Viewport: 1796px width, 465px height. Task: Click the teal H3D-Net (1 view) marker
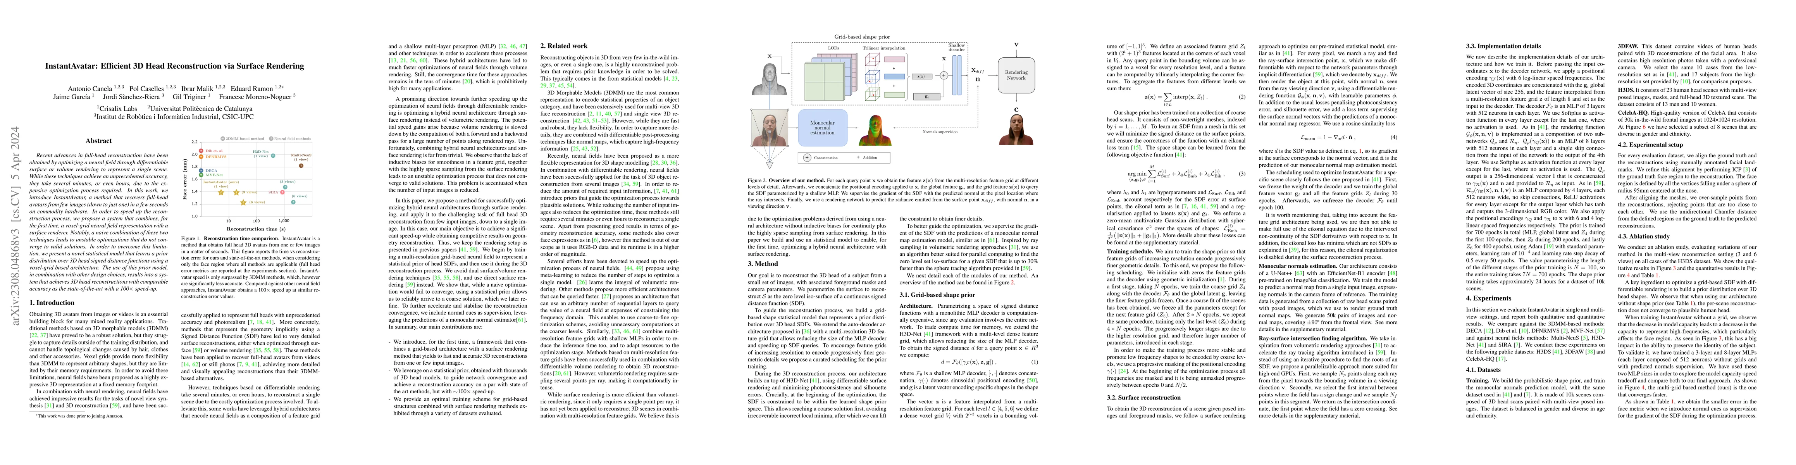click(273, 156)
